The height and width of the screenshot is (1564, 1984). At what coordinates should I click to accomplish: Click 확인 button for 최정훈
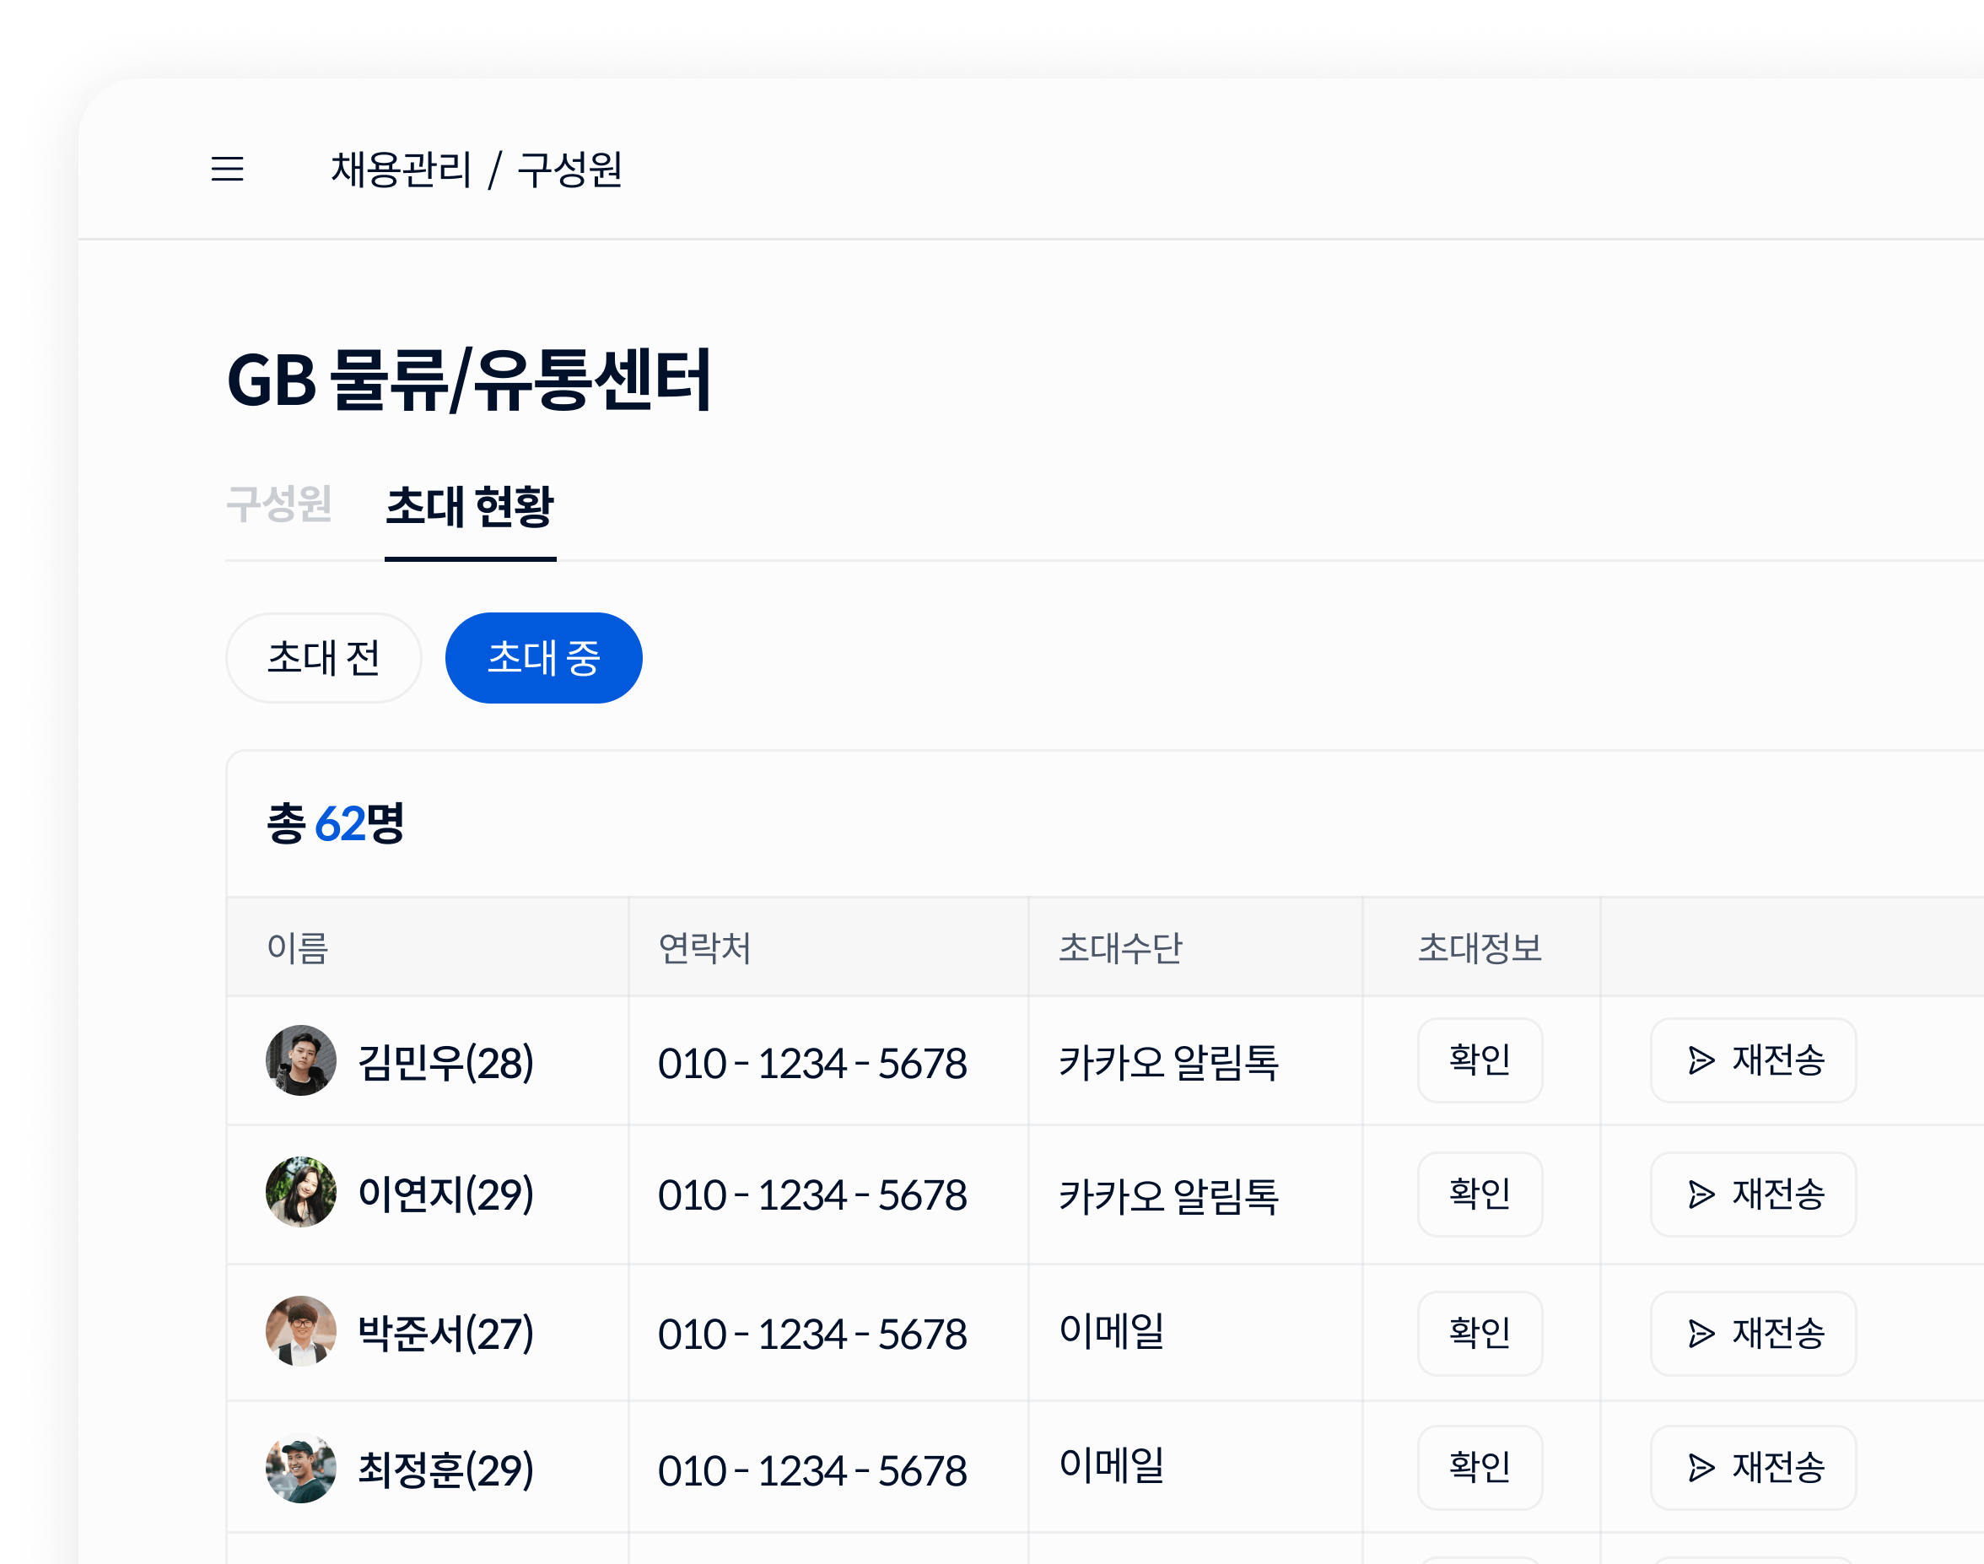click(1480, 1468)
